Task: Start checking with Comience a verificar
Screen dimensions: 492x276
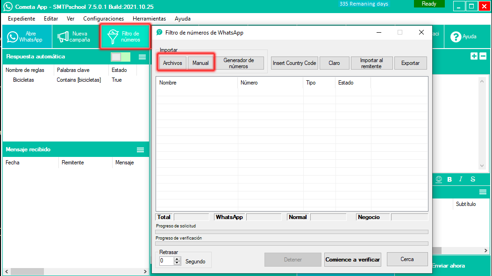Action: [x=353, y=260]
